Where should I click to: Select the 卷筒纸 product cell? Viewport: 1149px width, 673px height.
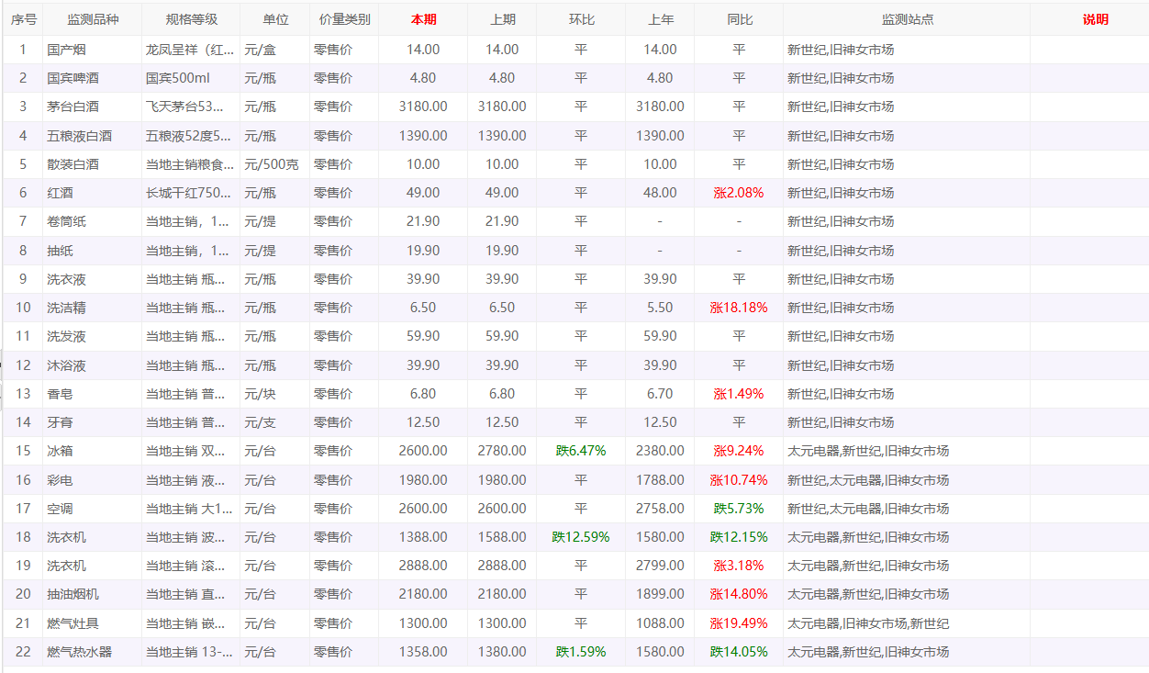pos(93,221)
